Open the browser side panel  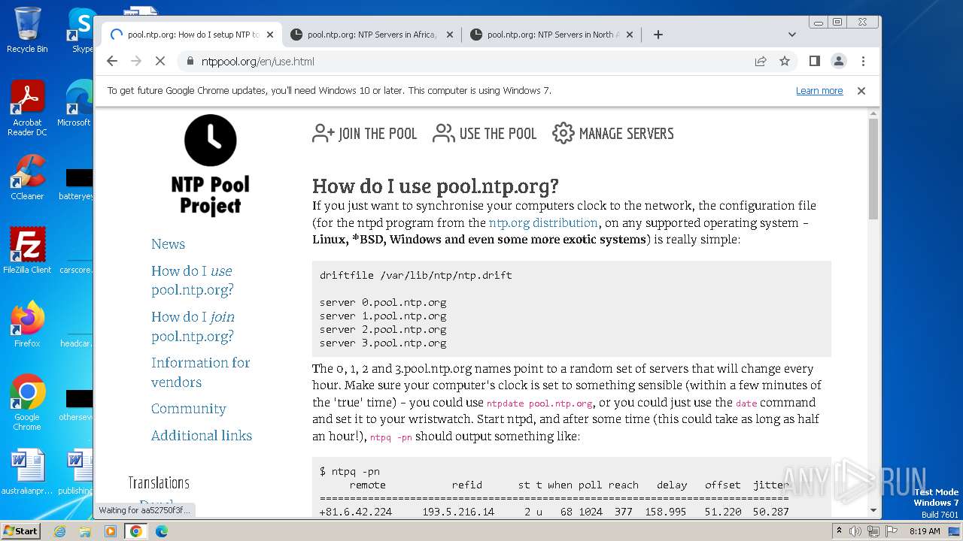[x=815, y=62]
